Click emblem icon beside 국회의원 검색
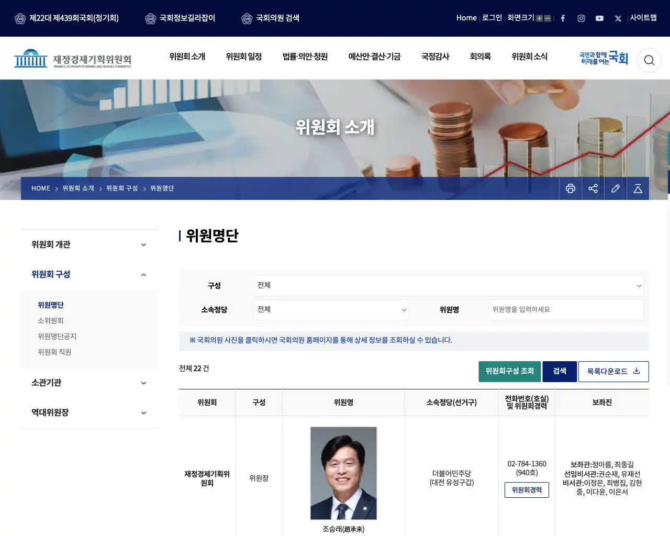Viewport: 670px width, 536px height. click(247, 18)
